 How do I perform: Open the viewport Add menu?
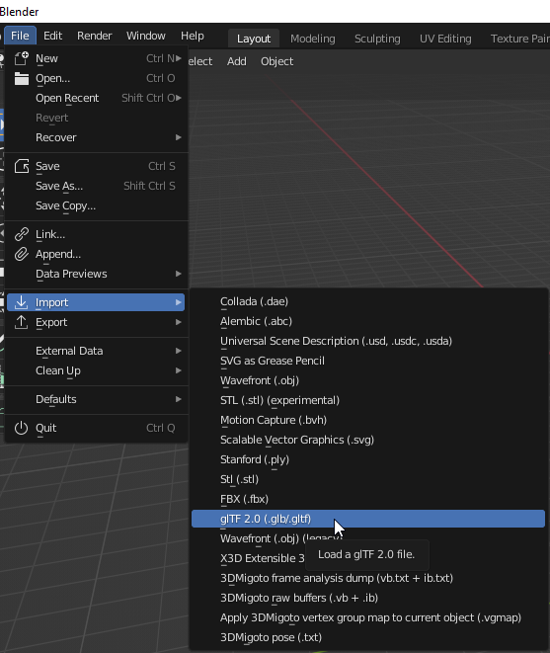(236, 61)
